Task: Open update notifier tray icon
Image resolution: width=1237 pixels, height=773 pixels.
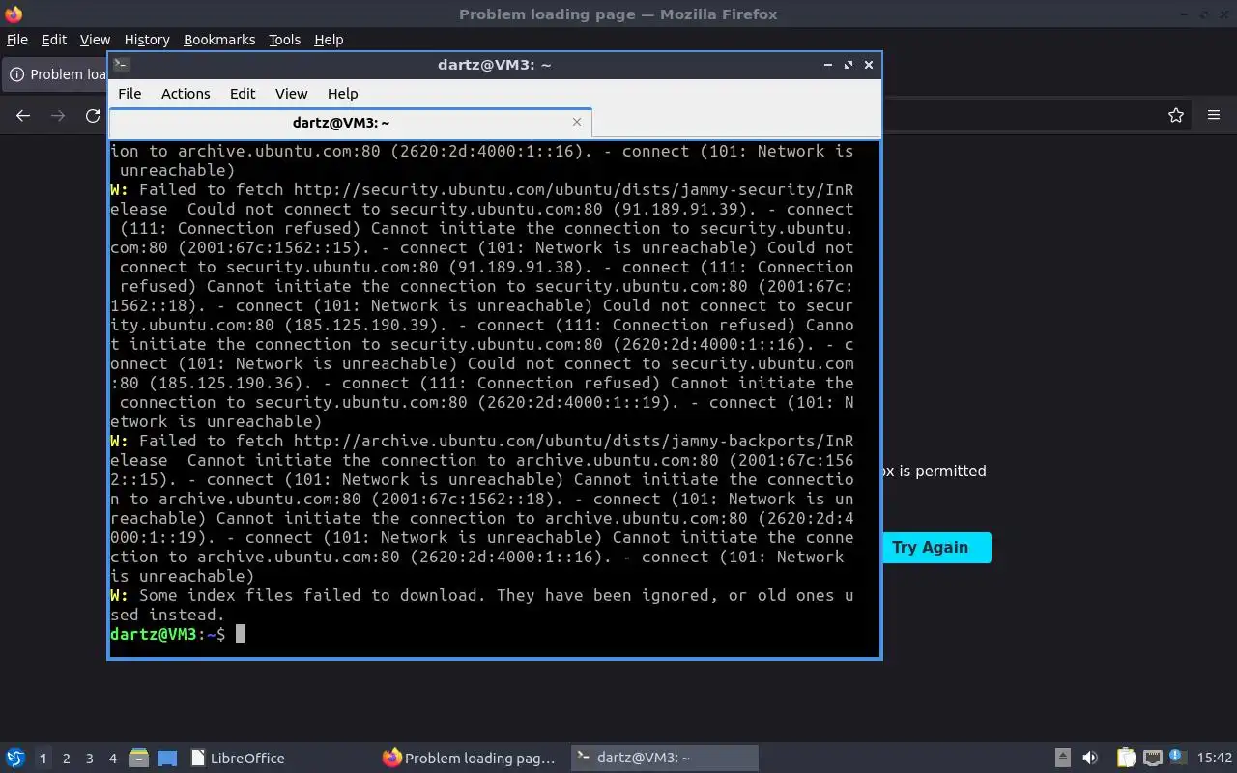Action: 1177,759
